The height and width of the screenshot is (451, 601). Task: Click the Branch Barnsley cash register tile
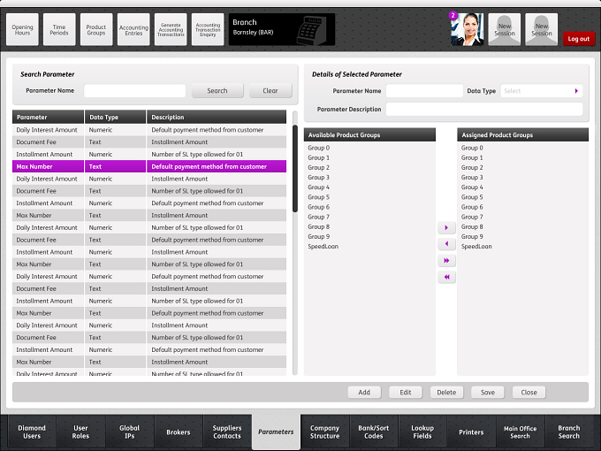click(282, 29)
